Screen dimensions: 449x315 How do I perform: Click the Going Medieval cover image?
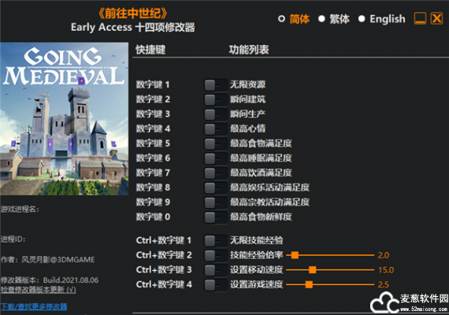[64, 119]
